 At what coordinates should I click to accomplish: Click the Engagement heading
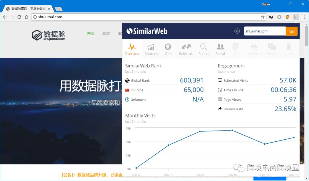coord(231,66)
